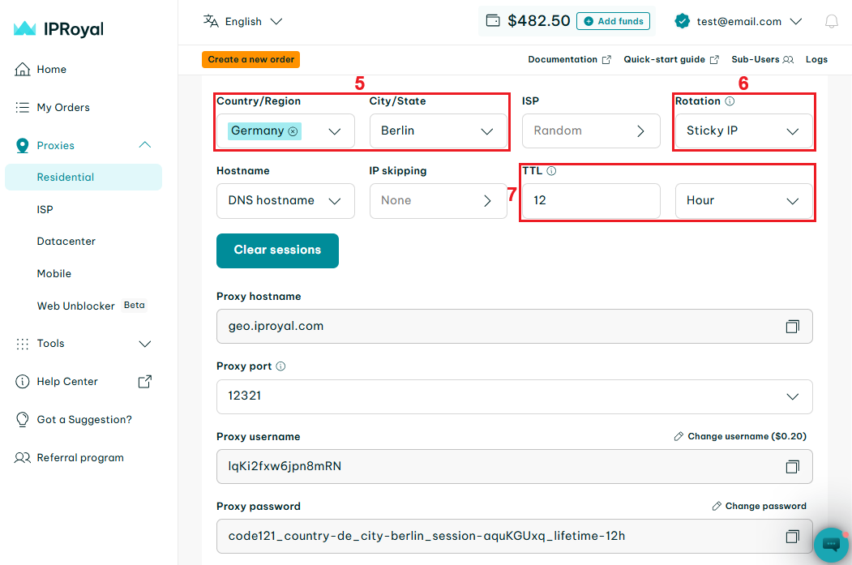The image size is (852, 565).
Task: Click the TTL value field showing 12
Action: tap(591, 200)
